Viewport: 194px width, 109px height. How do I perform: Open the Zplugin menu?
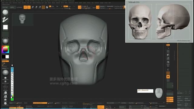102,3
